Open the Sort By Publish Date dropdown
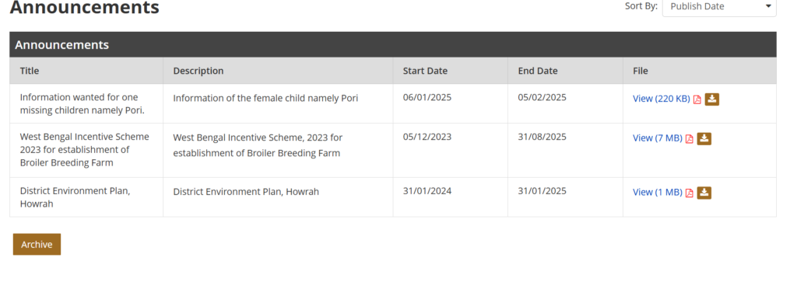The height and width of the screenshot is (282, 797). pos(719,7)
